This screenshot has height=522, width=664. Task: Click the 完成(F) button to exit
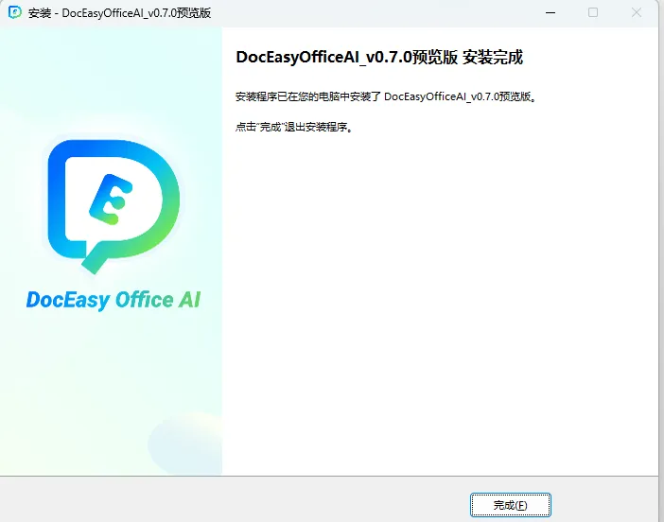click(510, 505)
